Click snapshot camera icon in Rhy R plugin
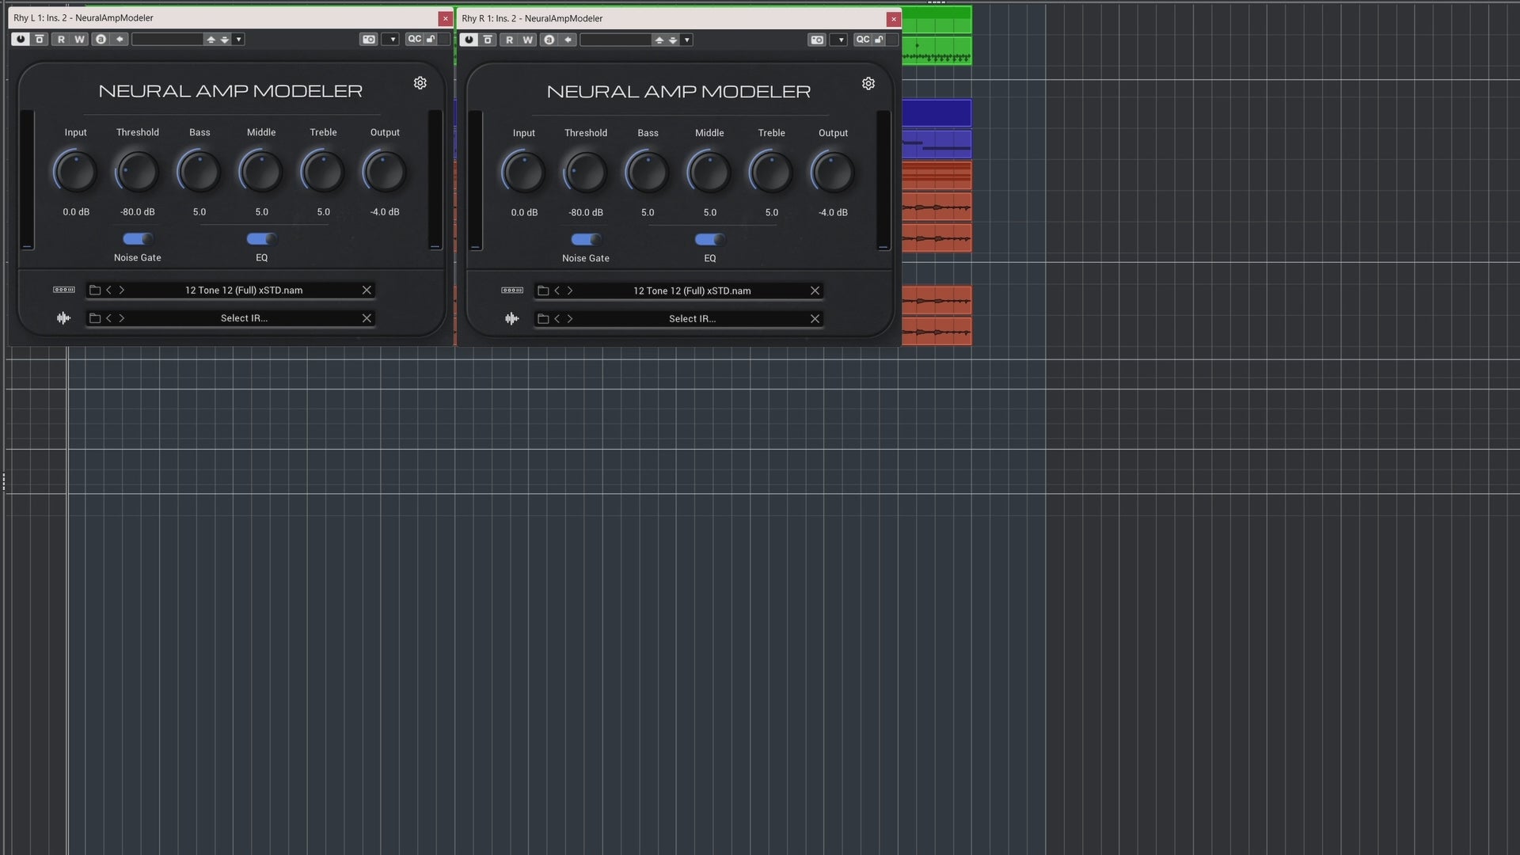Viewport: 1520px width, 855px height. (817, 40)
